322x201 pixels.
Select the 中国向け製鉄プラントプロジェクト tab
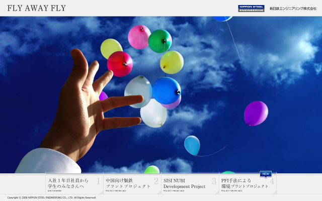tap(132, 183)
